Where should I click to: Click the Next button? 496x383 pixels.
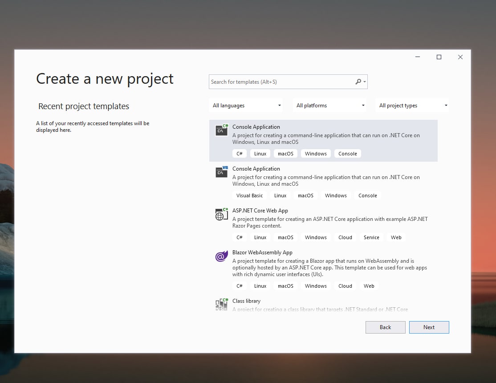coord(429,327)
